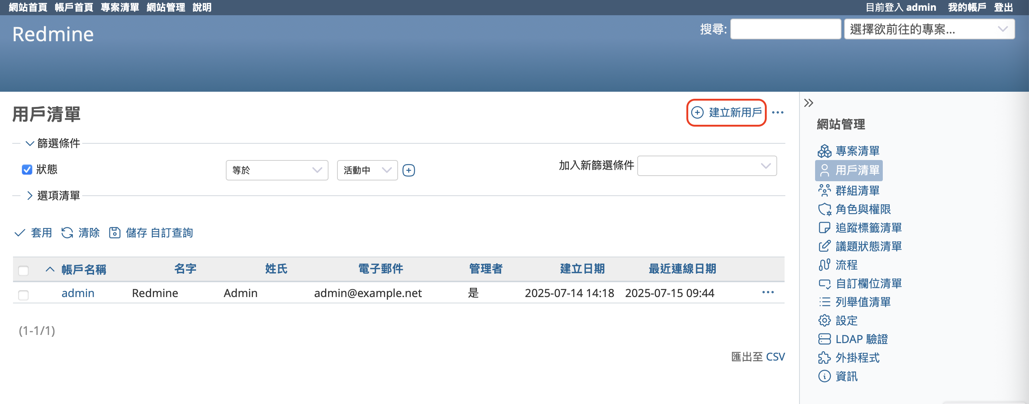Go to 網站首頁 in top menu

tap(28, 7)
